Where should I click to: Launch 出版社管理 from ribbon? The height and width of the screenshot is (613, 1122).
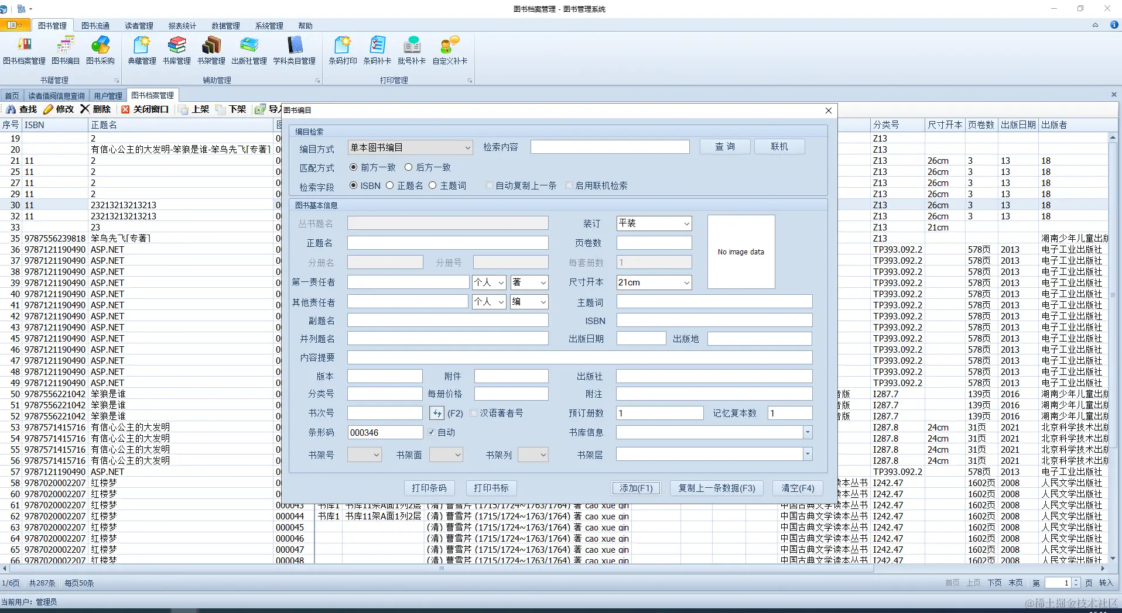249,50
